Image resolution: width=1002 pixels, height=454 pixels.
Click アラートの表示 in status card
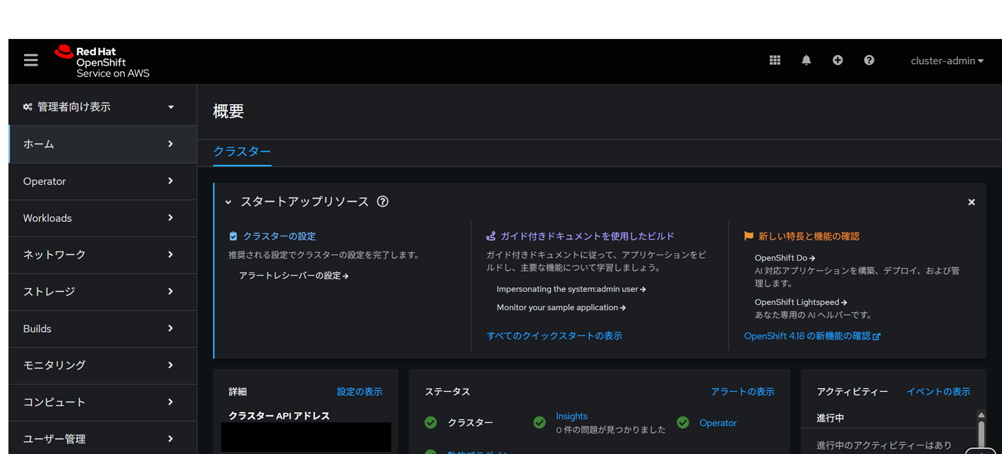742,392
